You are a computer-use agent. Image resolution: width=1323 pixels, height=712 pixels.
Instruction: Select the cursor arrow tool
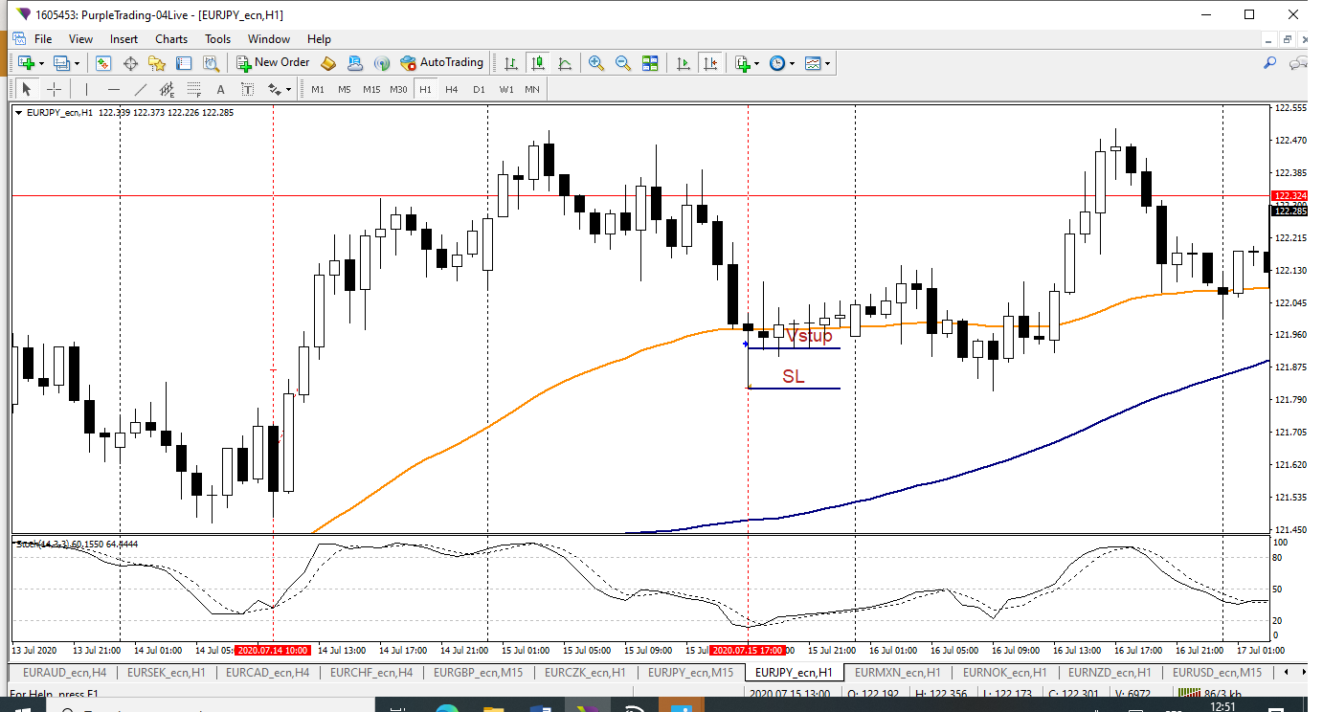click(x=27, y=89)
